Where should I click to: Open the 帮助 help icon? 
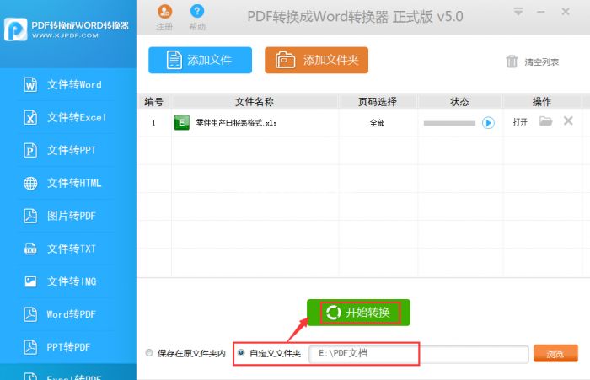[197, 11]
